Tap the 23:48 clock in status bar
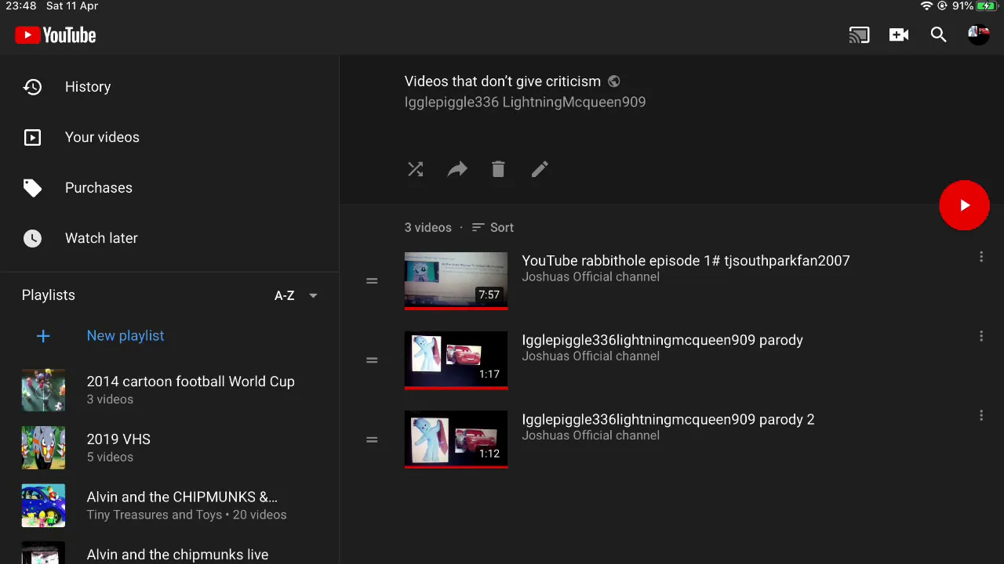This screenshot has height=564, width=1004. pos(21,6)
